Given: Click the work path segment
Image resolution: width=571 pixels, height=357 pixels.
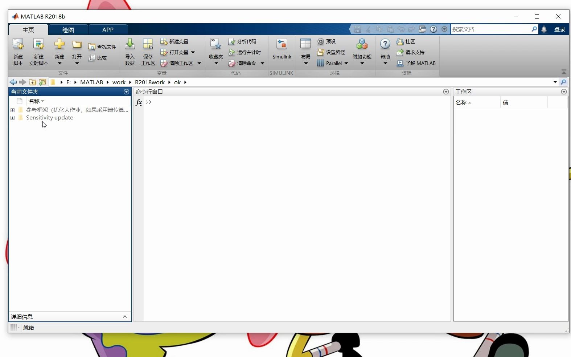Looking at the screenshot, I should point(119,82).
